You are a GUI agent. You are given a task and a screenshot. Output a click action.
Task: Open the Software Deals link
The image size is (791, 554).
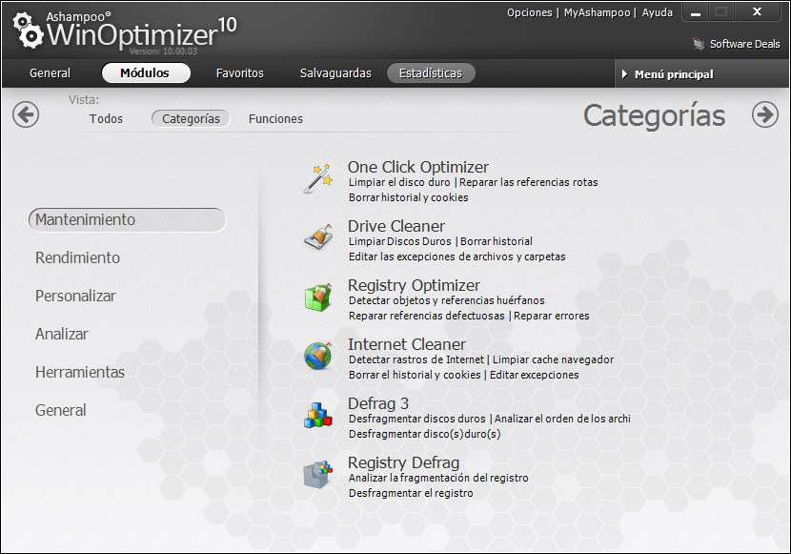(744, 44)
